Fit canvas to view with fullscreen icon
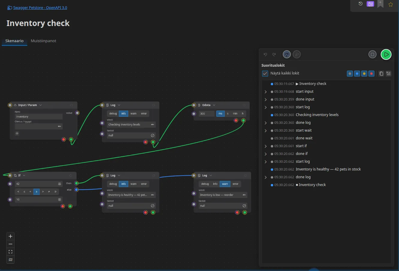The height and width of the screenshot is (271, 399). pyautogui.click(x=10, y=252)
